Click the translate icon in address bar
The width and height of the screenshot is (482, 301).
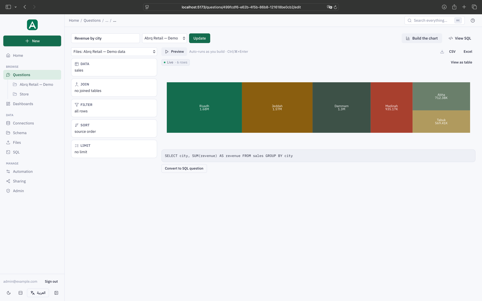click(329, 7)
